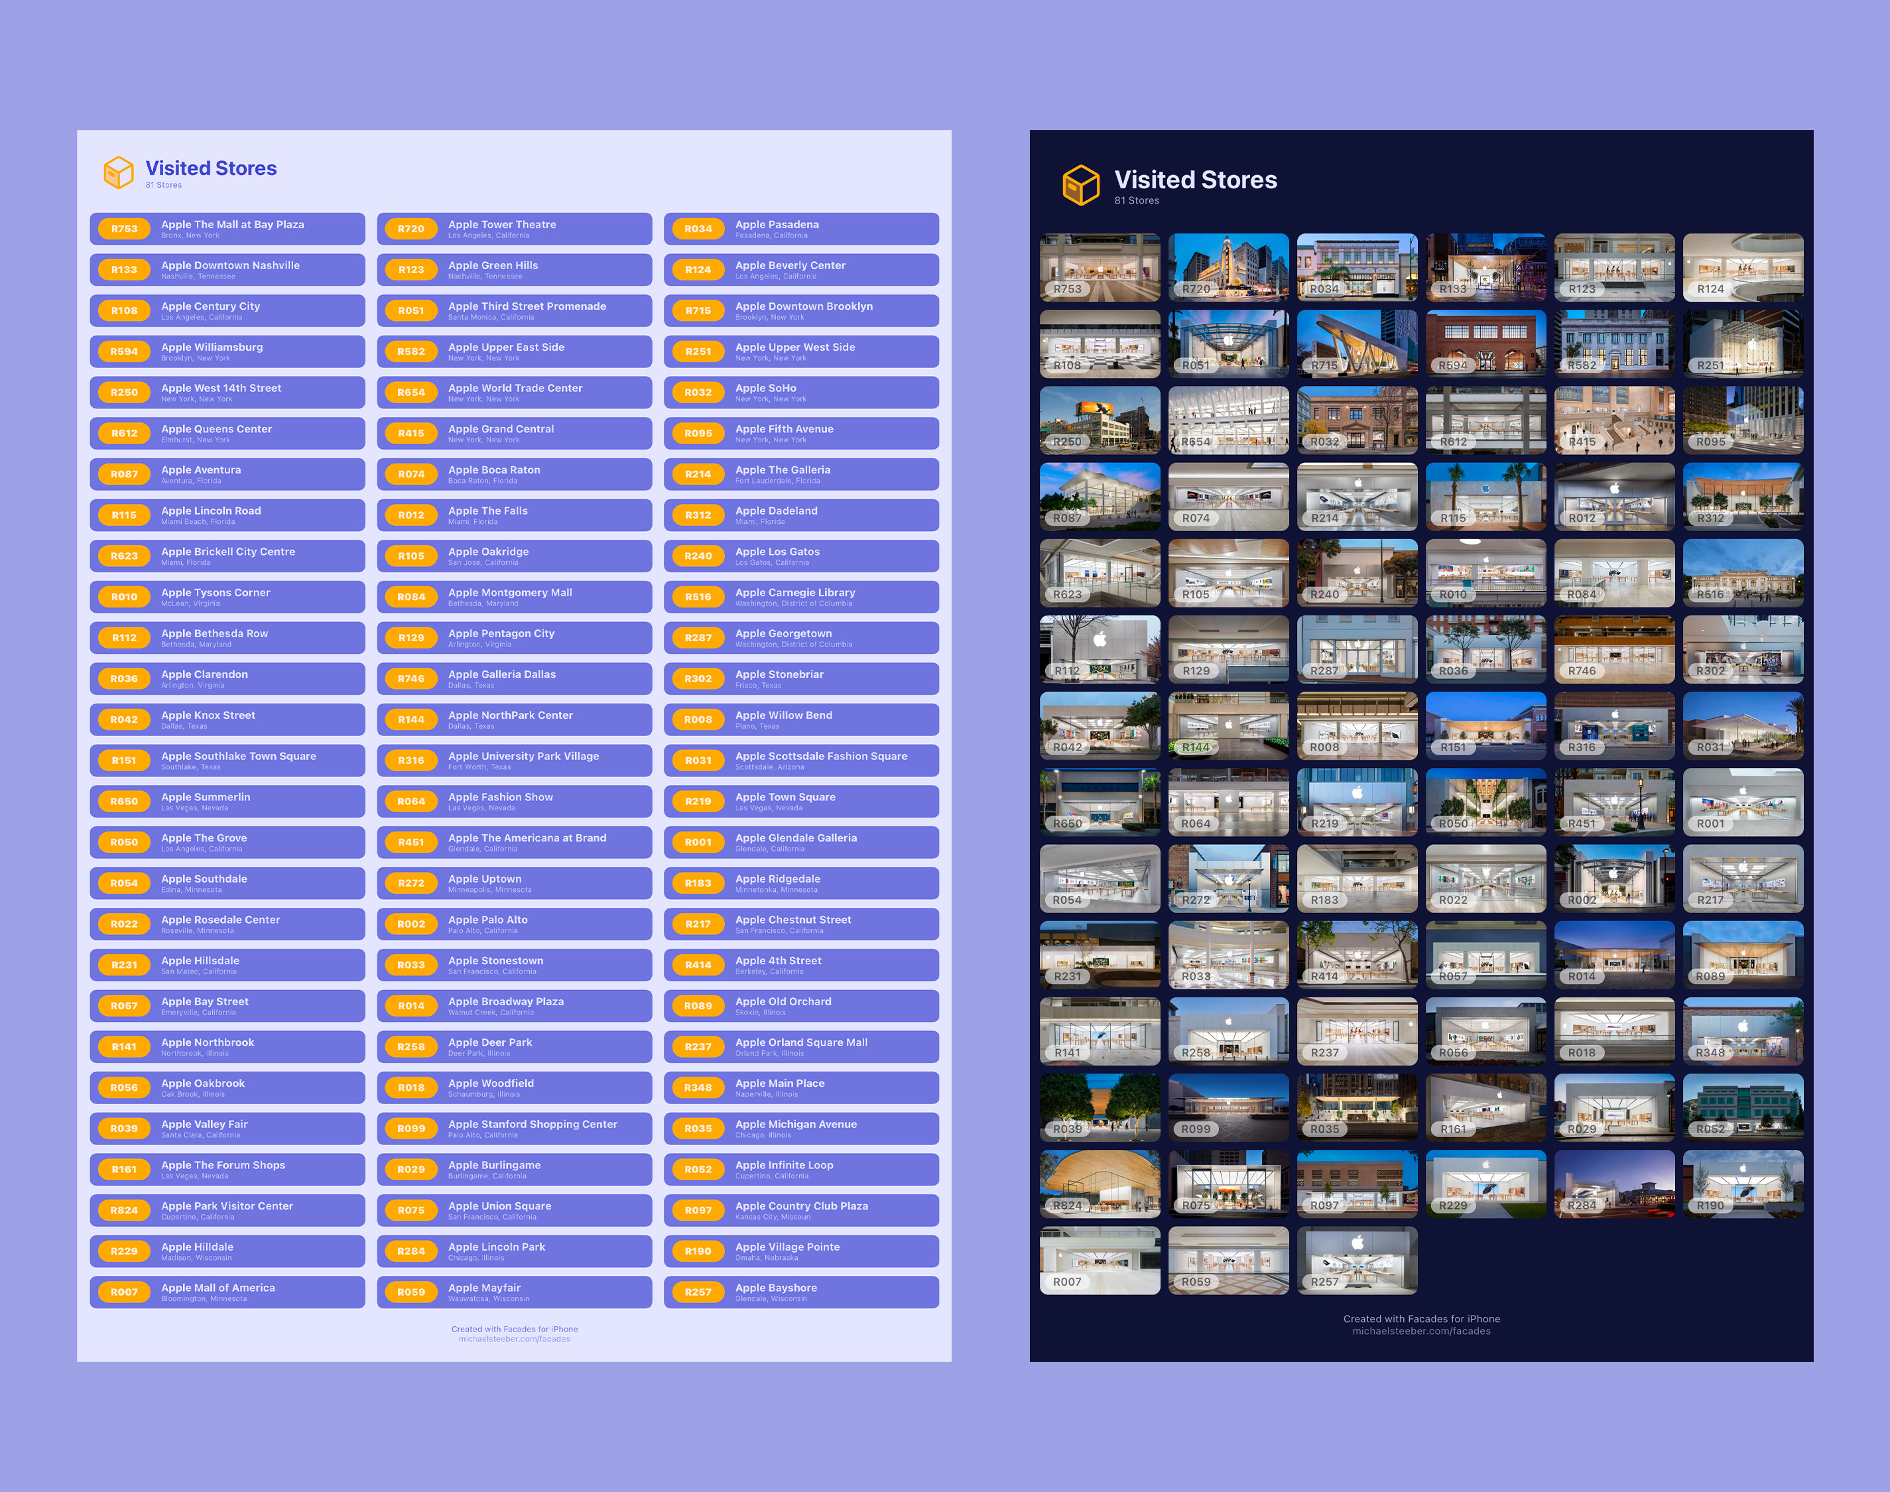View the R051 store photo thumbnail

pos(1228,344)
